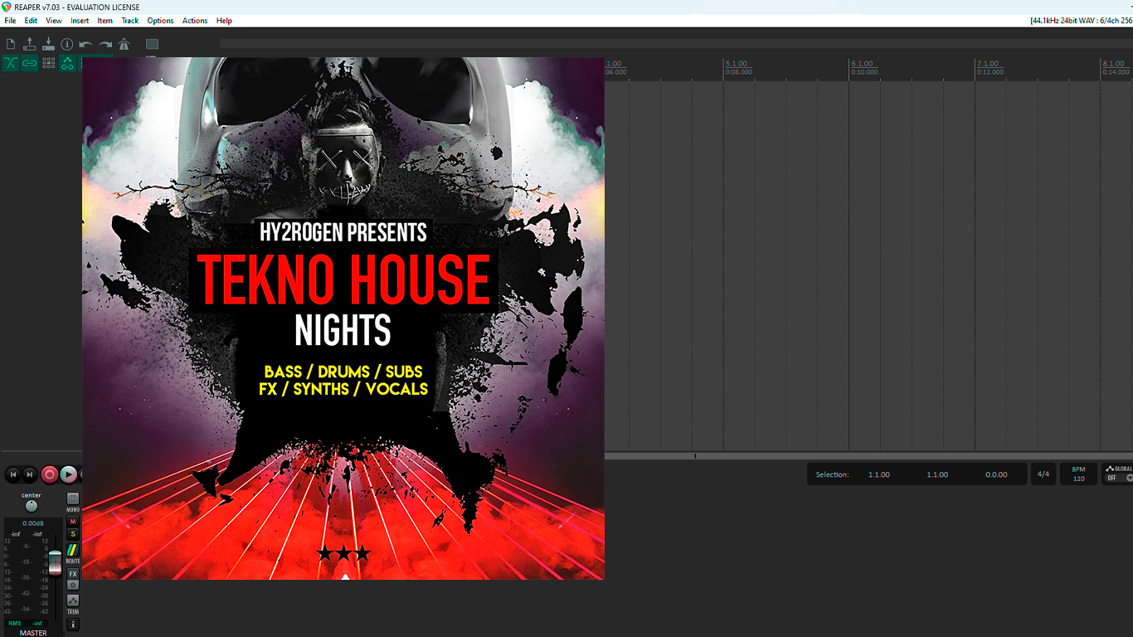Go to start of project

pyautogui.click(x=12, y=474)
